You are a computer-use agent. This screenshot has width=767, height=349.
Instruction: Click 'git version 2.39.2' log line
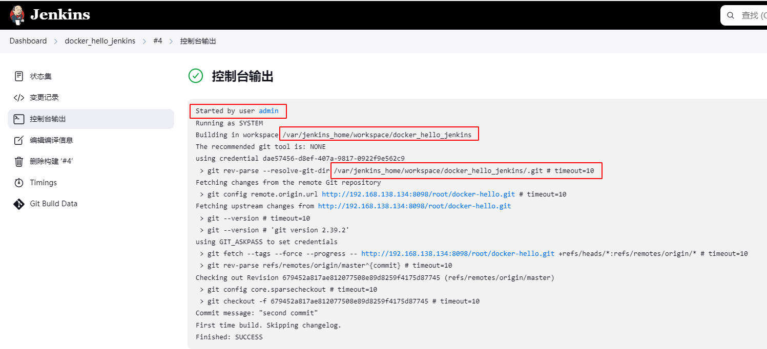(275, 230)
